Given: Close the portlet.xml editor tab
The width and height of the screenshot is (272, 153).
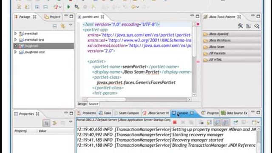Looking at the screenshot, I should pos(102,17).
